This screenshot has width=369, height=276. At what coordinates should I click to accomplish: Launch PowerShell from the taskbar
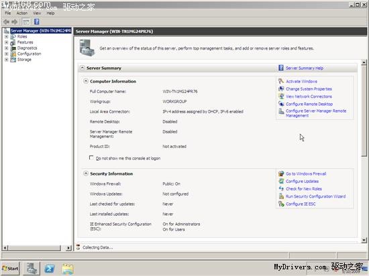[50, 268]
